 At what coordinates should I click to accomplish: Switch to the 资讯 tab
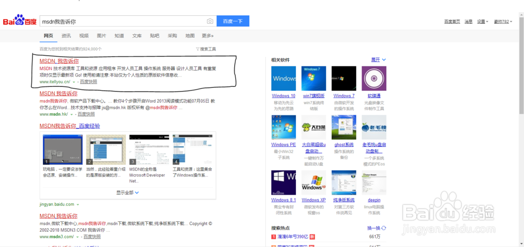(66, 36)
